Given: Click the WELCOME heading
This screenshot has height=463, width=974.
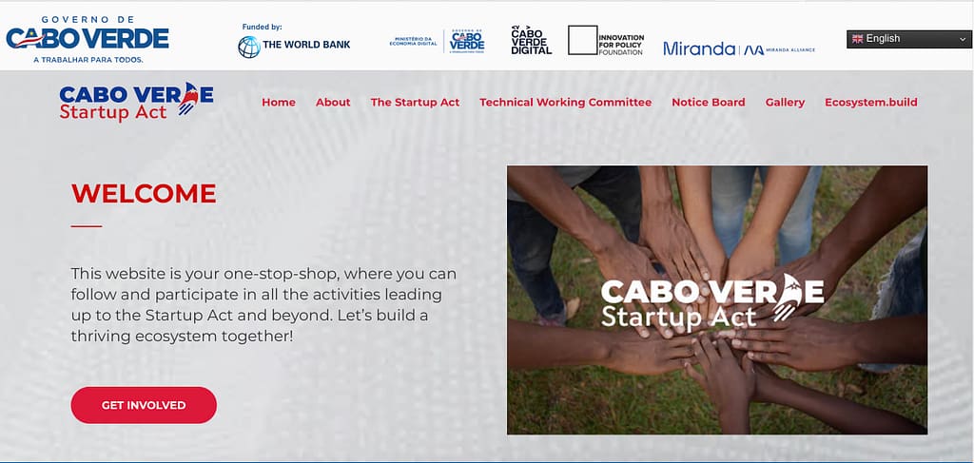Looking at the screenshot, I should tap(144, 194).
